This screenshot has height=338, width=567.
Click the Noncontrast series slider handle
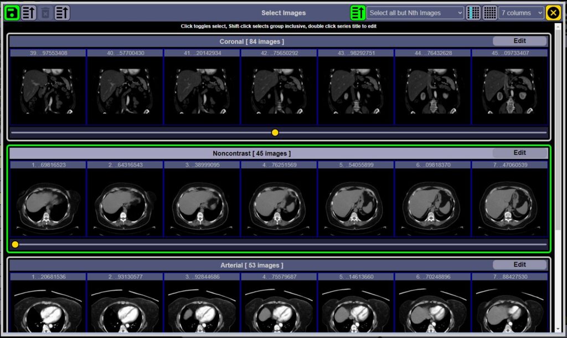pos(15,245)
